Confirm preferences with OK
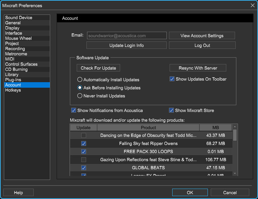 point(190,193)
